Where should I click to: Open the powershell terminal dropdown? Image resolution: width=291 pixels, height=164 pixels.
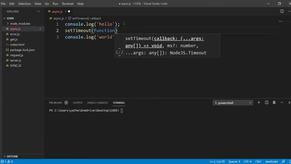pos(233,103)
